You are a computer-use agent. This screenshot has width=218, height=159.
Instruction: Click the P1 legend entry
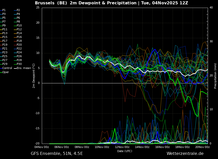[x=4, y=10]
